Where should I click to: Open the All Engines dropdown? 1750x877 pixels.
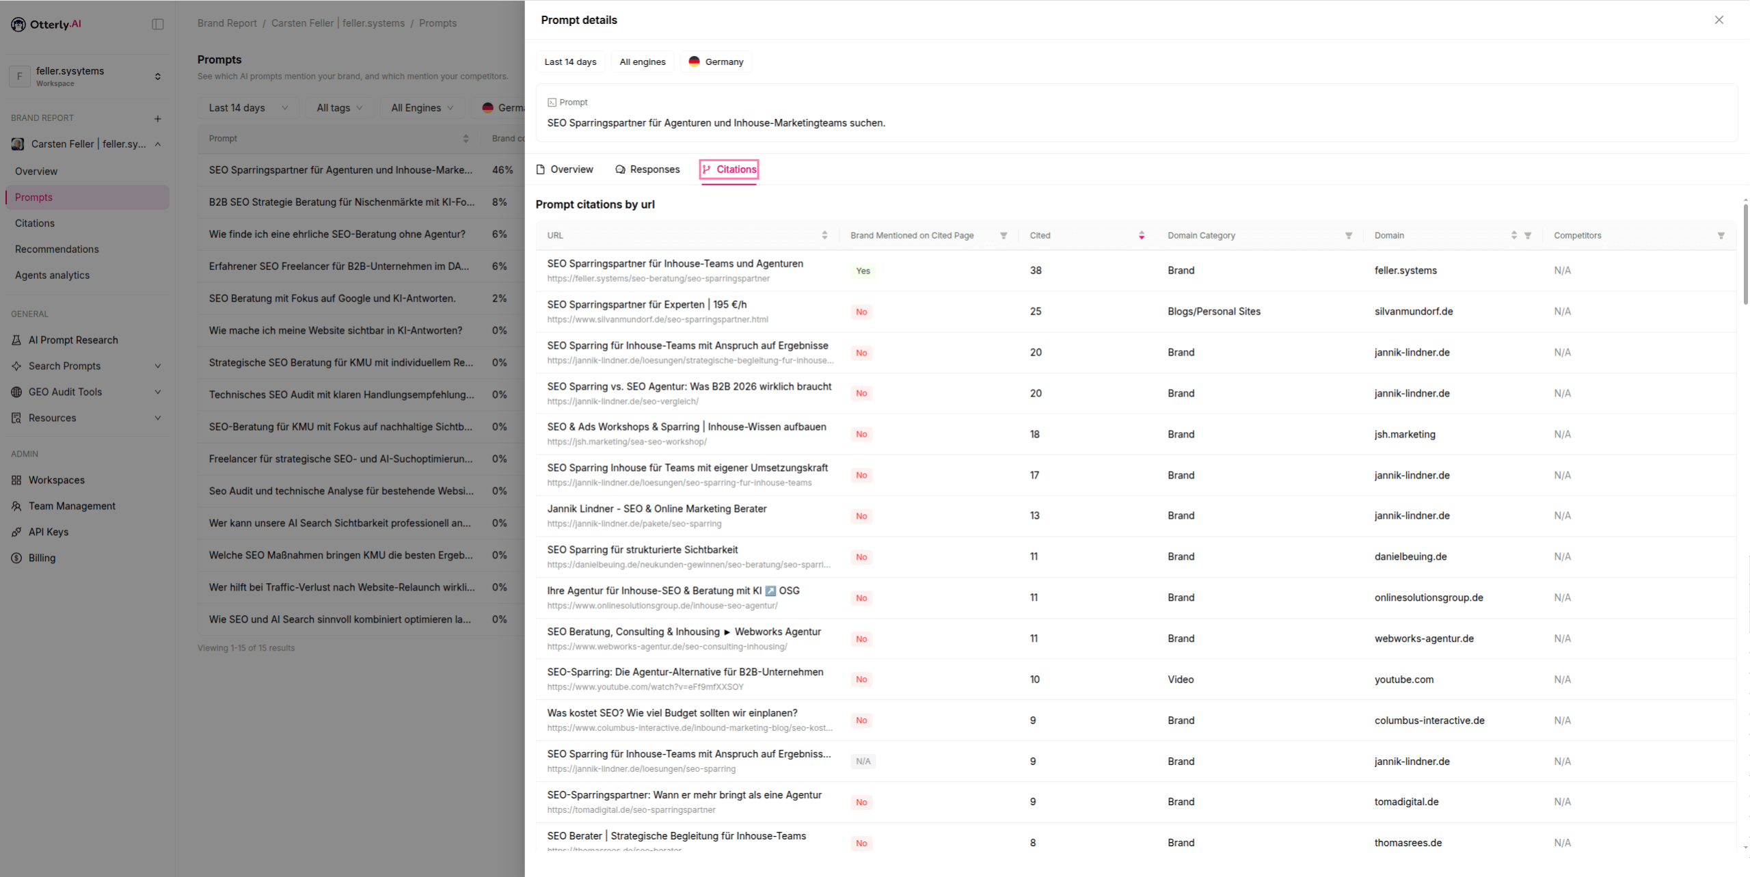(x=422, y=108)
